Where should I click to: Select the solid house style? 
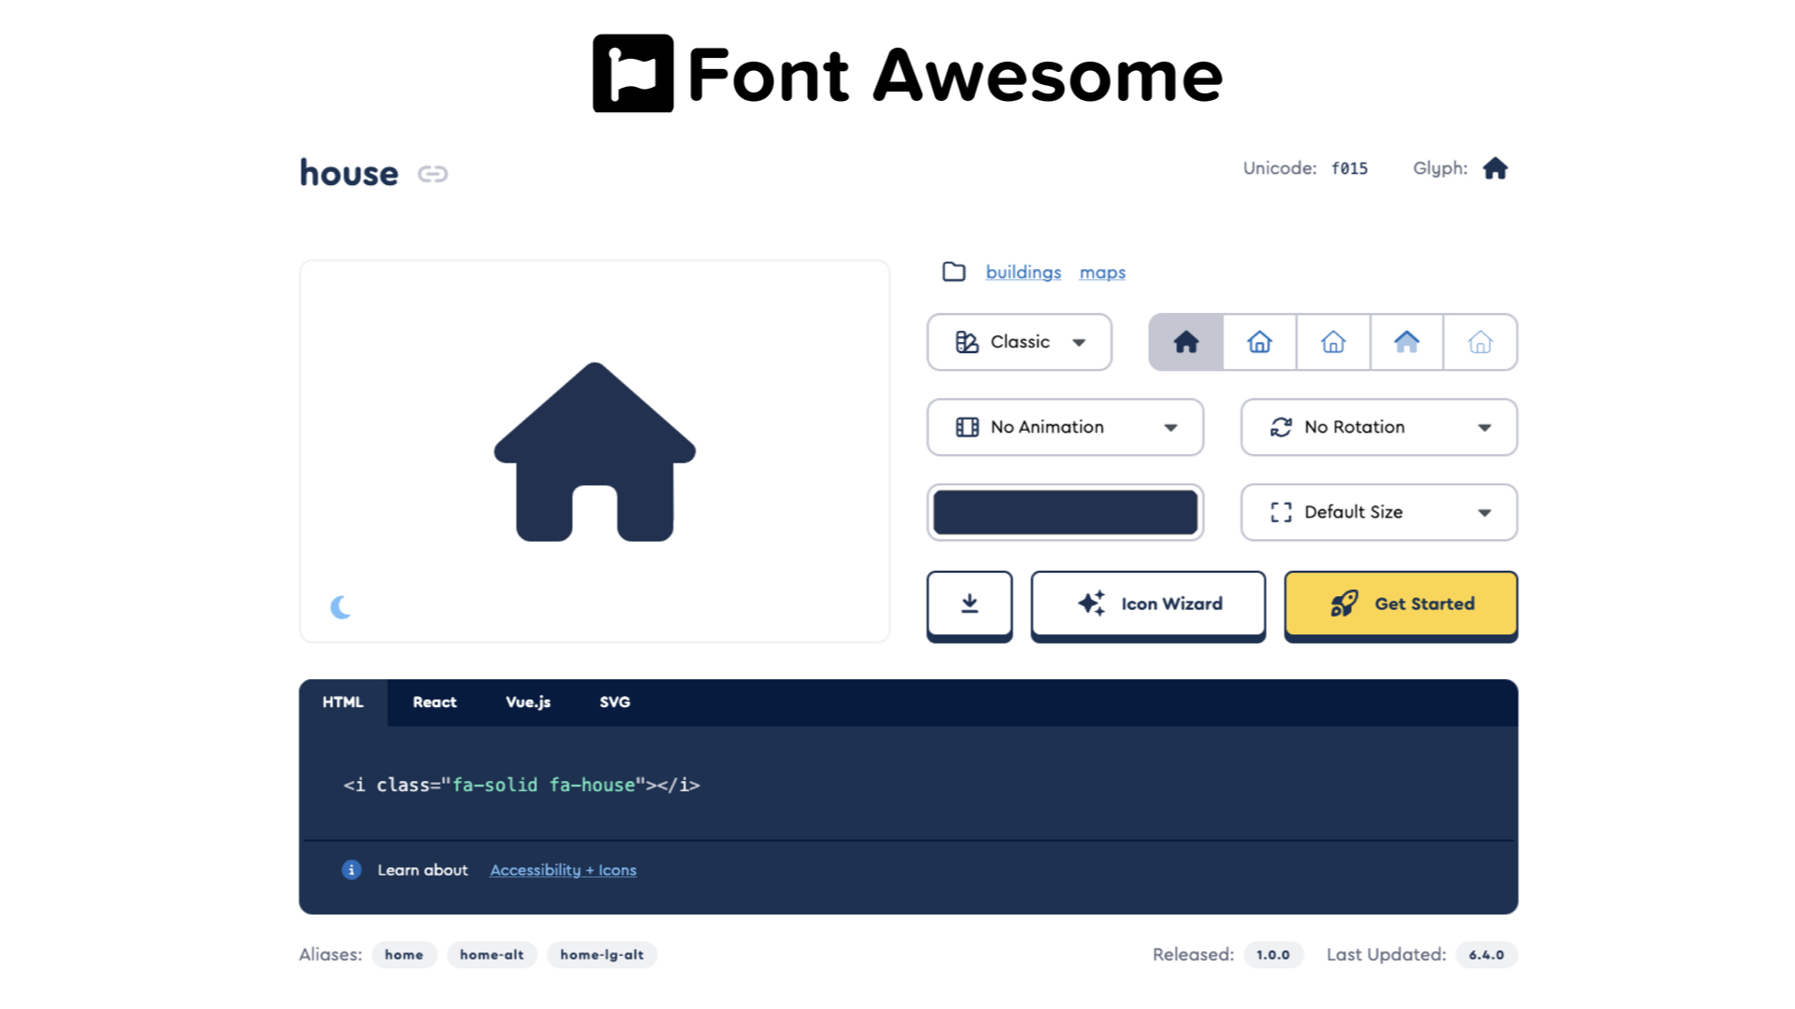(1185, 342)
